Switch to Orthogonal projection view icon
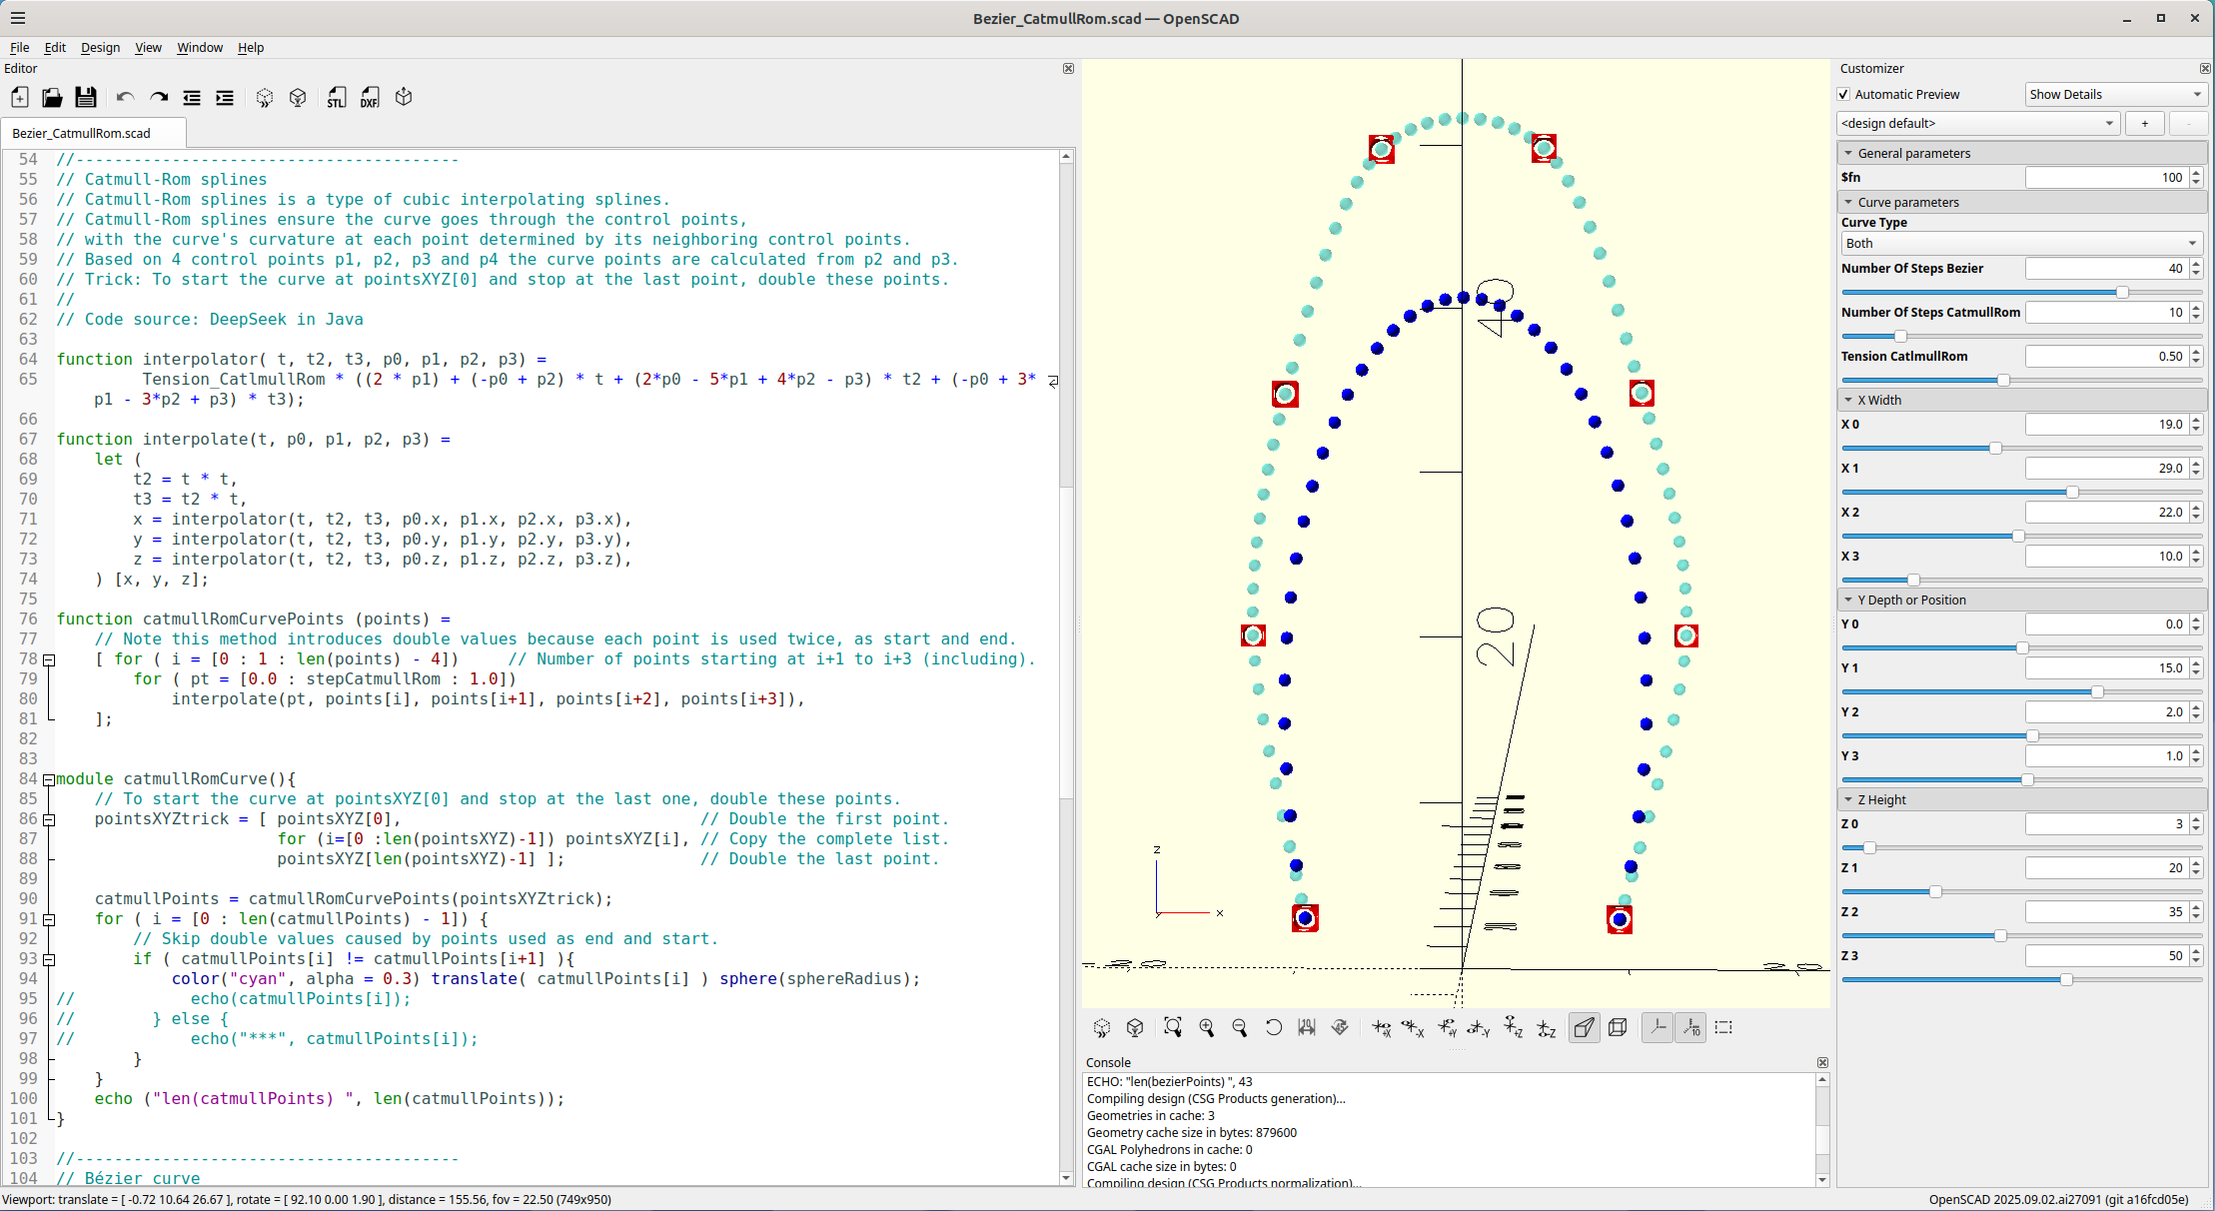The image size is (2215, 1211). tap(1618, 1027)
